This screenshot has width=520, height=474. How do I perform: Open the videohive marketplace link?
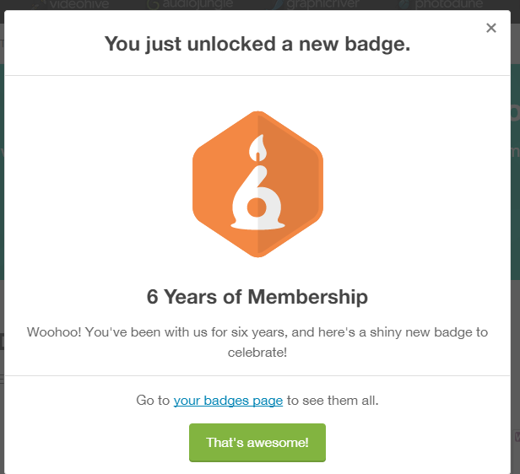81,4
